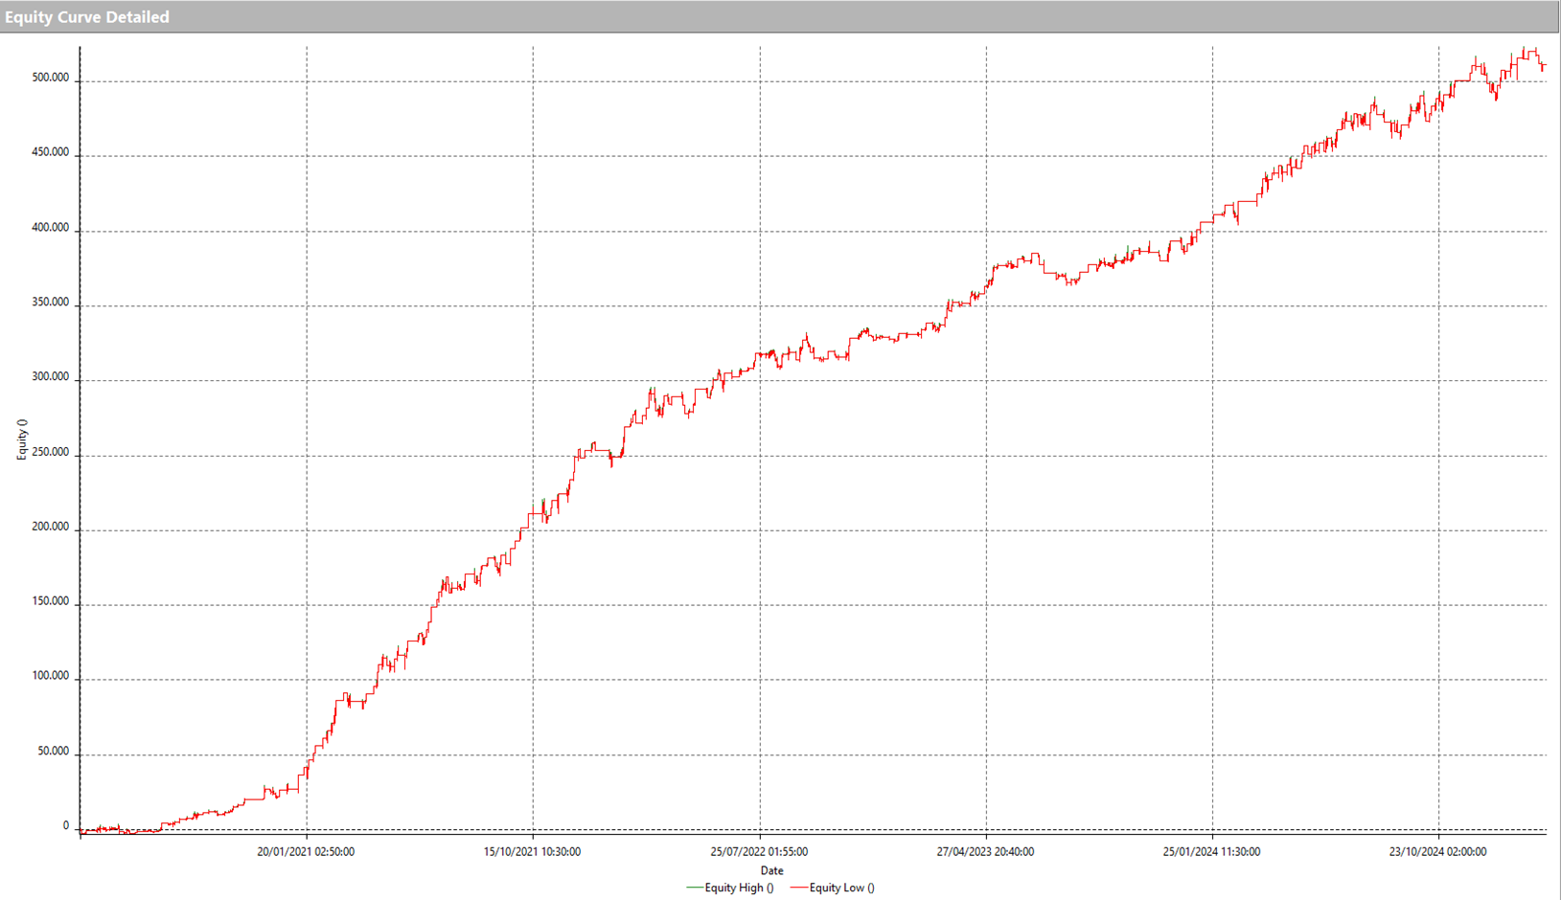The height and width of the screenshot is (900, 1561).
Task: Click the 500.000 y-axis tick label
Action: coord(50,78)
